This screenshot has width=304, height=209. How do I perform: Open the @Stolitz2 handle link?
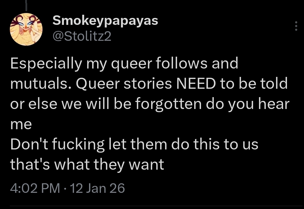82,37
